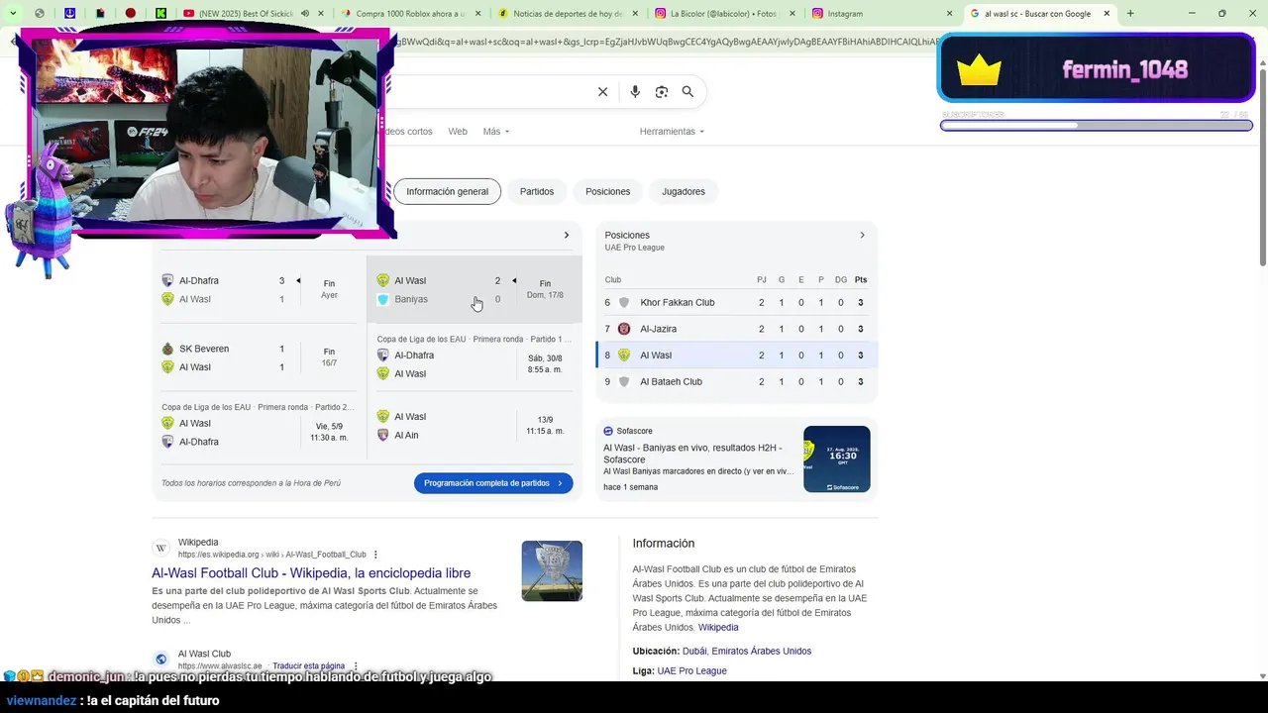The height and width of the screenshot is (713, 1268).
Task: Clear the Google search box with the X icon
Action: tap(602, 92)
